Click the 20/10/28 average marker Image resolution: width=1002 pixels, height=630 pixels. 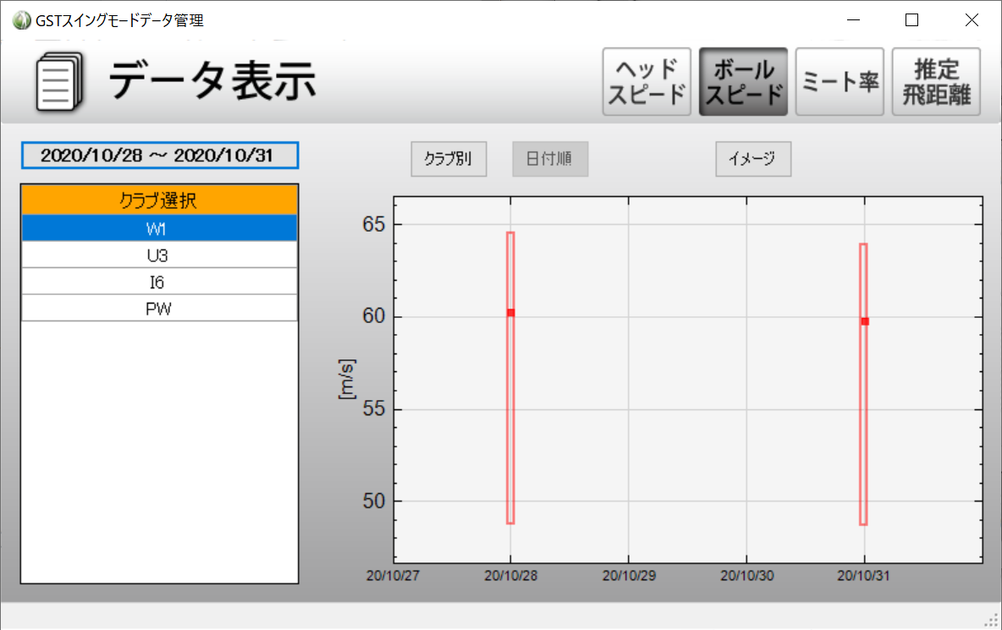click(x=510, y=313)
